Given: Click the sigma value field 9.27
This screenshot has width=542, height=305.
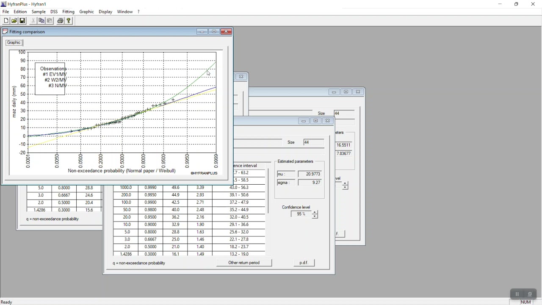Looking at the screenshot, I should (x=310, y=183).
